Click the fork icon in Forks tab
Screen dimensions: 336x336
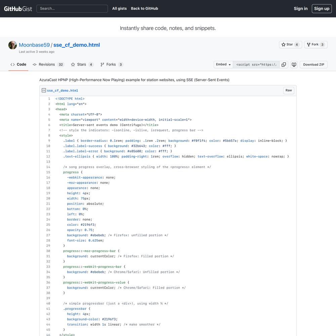click(102, 65)
